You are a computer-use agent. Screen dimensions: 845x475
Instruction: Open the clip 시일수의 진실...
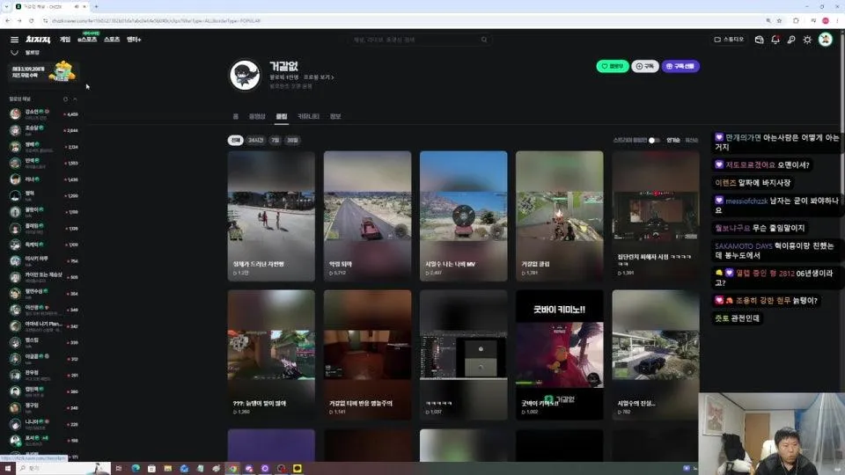655,354
